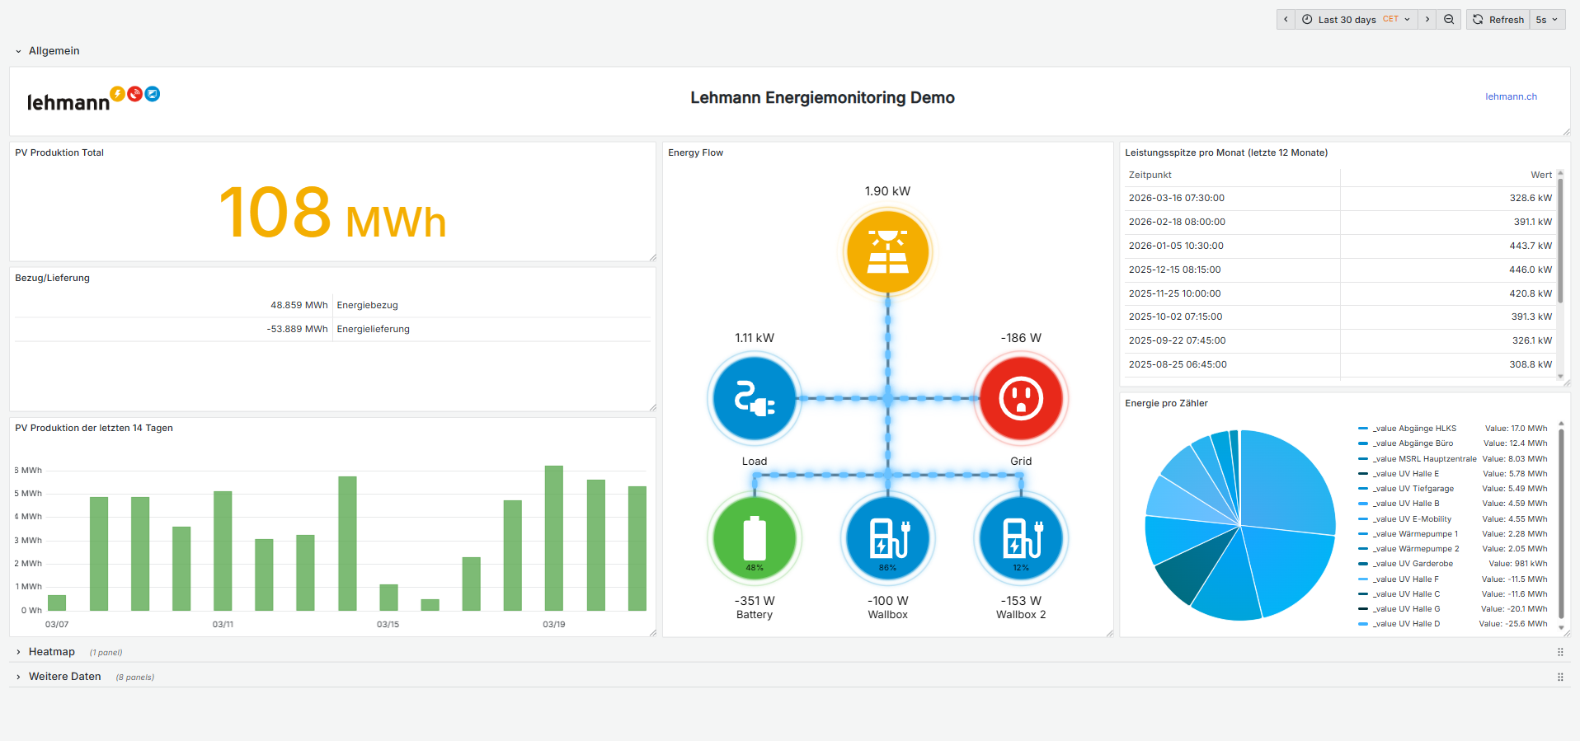Select the 2026-01-05 10:30:00 cell
Screen dimensions: 1580x741
1176,246
